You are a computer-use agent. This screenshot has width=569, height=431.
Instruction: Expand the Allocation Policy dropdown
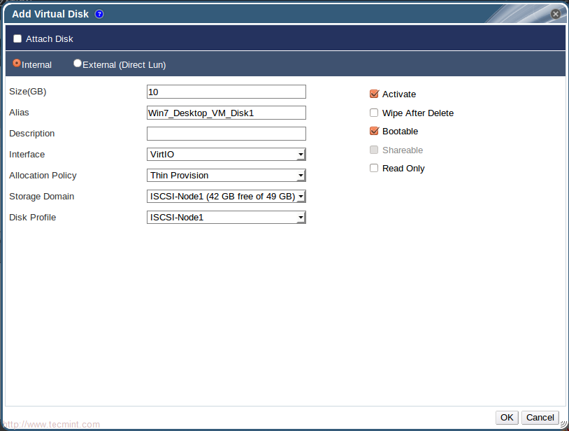226,176
